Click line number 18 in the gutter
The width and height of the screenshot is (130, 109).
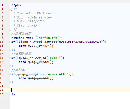click(2, 74)
